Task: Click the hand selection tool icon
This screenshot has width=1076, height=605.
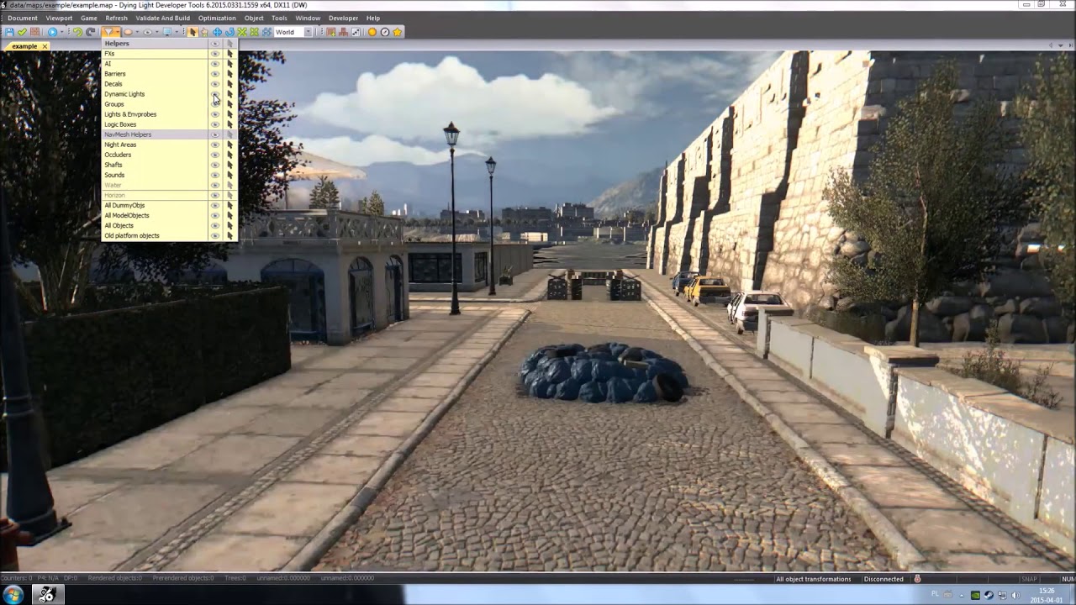Action: (x=204, y=32)
